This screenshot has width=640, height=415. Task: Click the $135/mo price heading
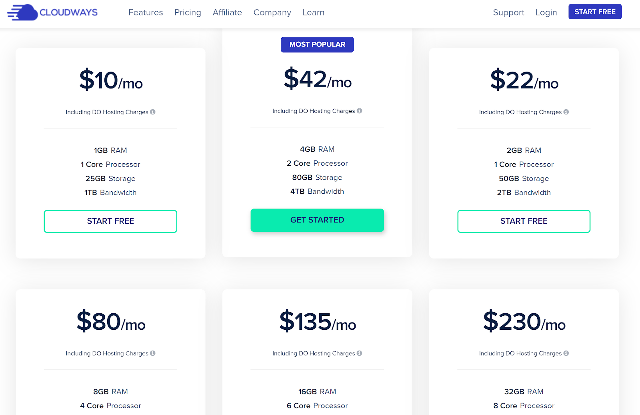tap(318, 321)
